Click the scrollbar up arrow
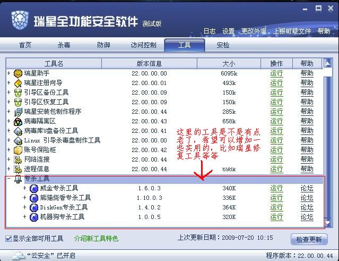This screenshot has height=261, width=339. pos(327,63)
